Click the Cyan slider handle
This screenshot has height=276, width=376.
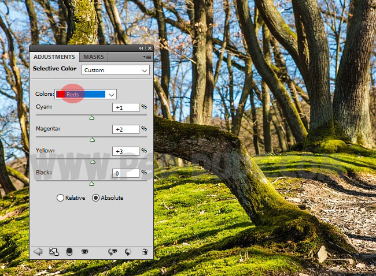[x=91, y=118]
